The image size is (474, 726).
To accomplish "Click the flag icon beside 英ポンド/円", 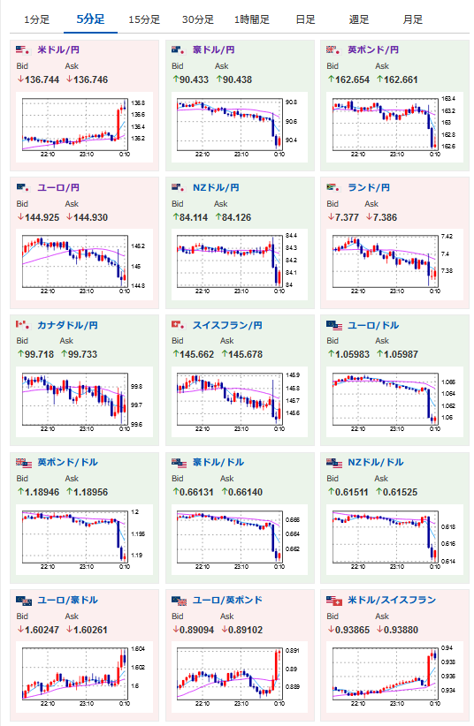I will click(333, 49).
